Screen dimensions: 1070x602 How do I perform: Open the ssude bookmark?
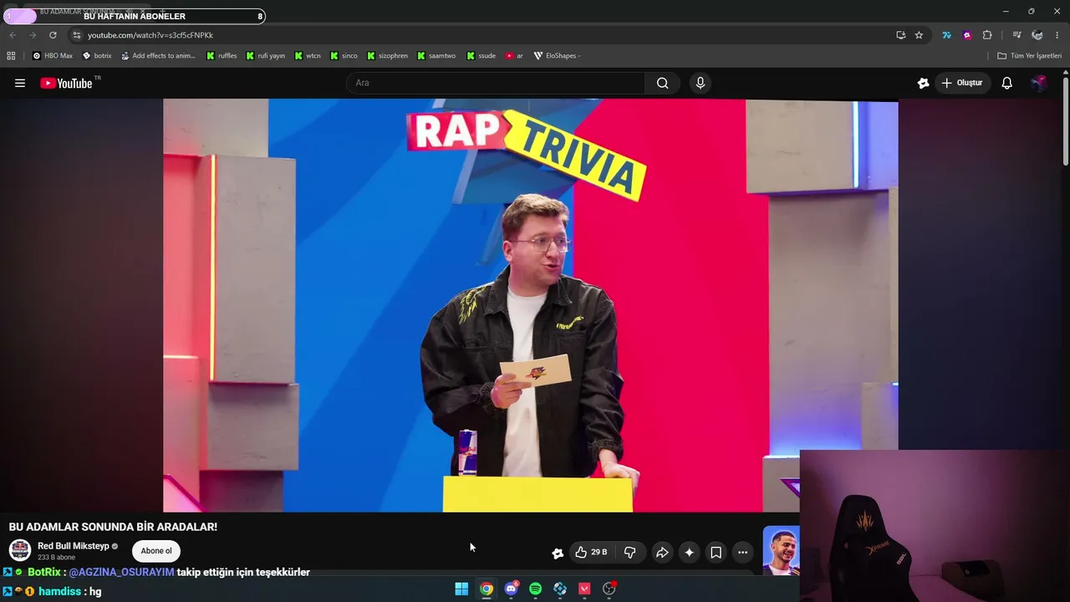[x=481, y=56]
